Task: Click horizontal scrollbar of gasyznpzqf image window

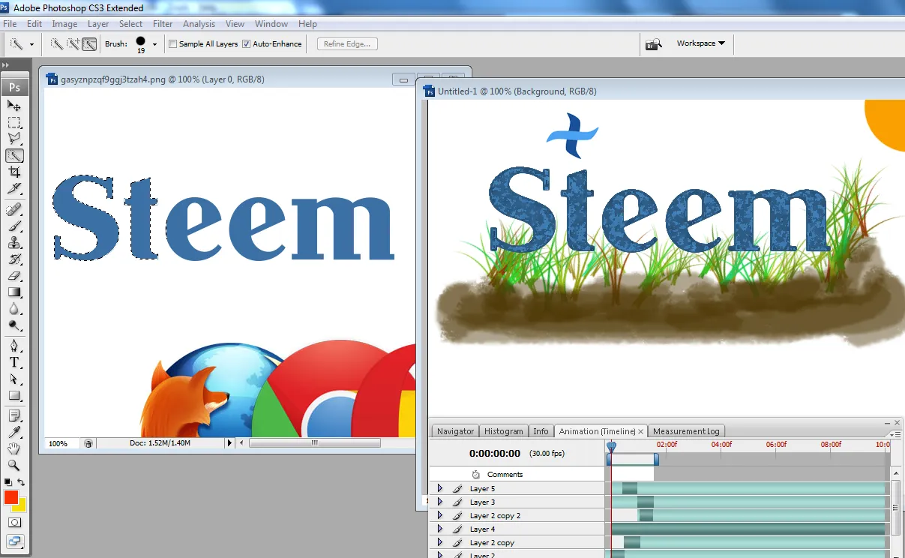Action: click(x=313, y=443)
